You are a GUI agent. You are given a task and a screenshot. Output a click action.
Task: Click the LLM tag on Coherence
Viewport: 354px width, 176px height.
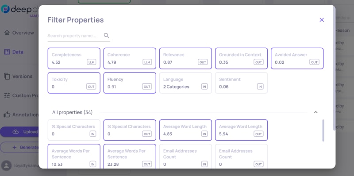pos(147,62)
